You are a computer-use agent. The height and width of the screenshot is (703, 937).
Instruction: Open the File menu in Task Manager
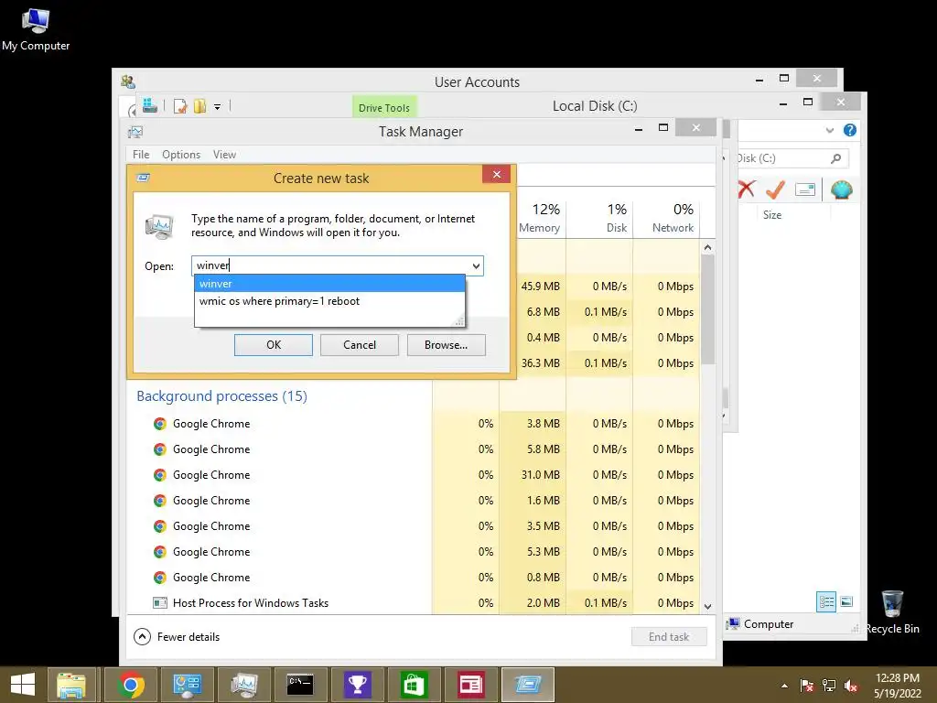(141, 154)
